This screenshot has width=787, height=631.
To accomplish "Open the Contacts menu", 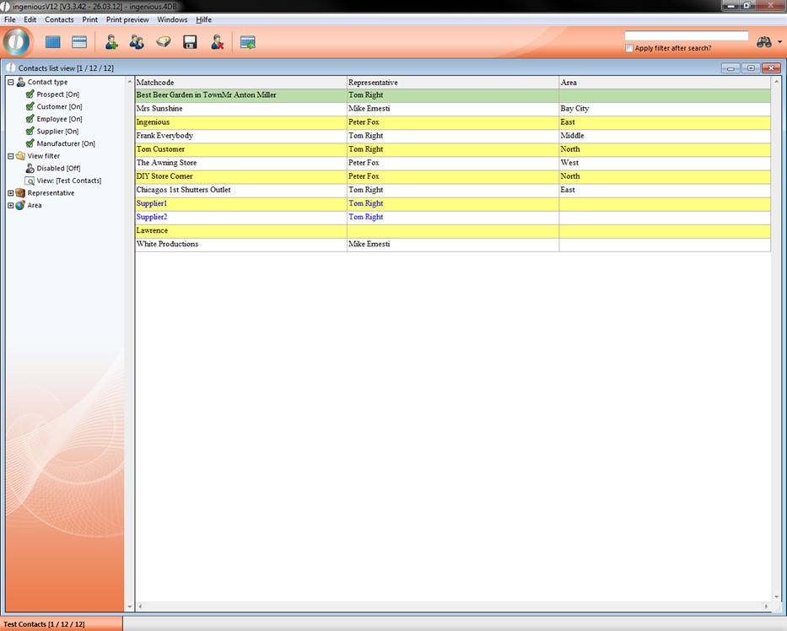I will [x=59, y=19].
